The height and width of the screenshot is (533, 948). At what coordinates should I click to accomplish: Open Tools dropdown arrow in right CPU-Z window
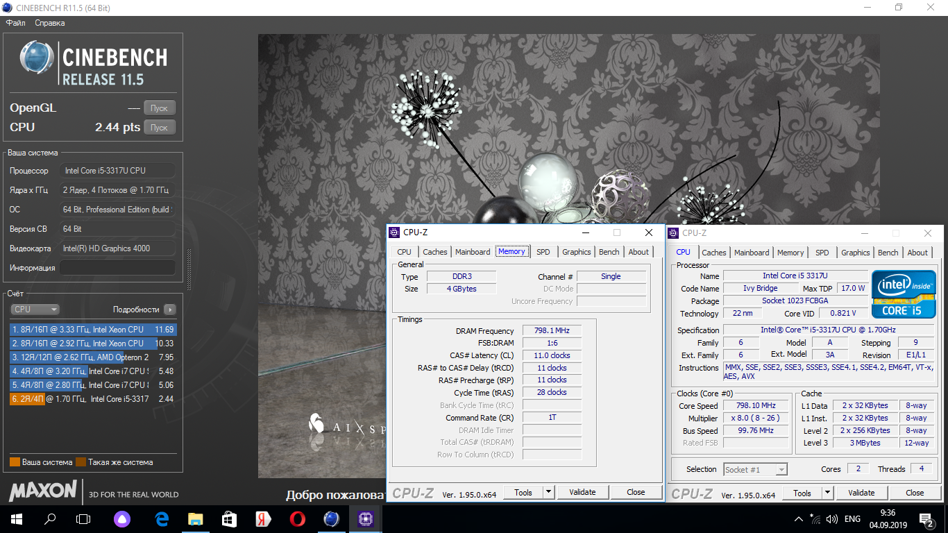point(827,493)
